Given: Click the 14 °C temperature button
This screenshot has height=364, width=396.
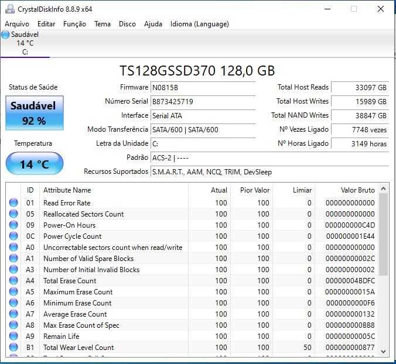Looking at the screenshot, I should [35, 163].
